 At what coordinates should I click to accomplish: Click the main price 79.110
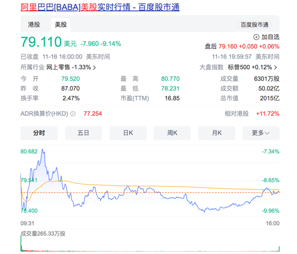tap(41, 42)
